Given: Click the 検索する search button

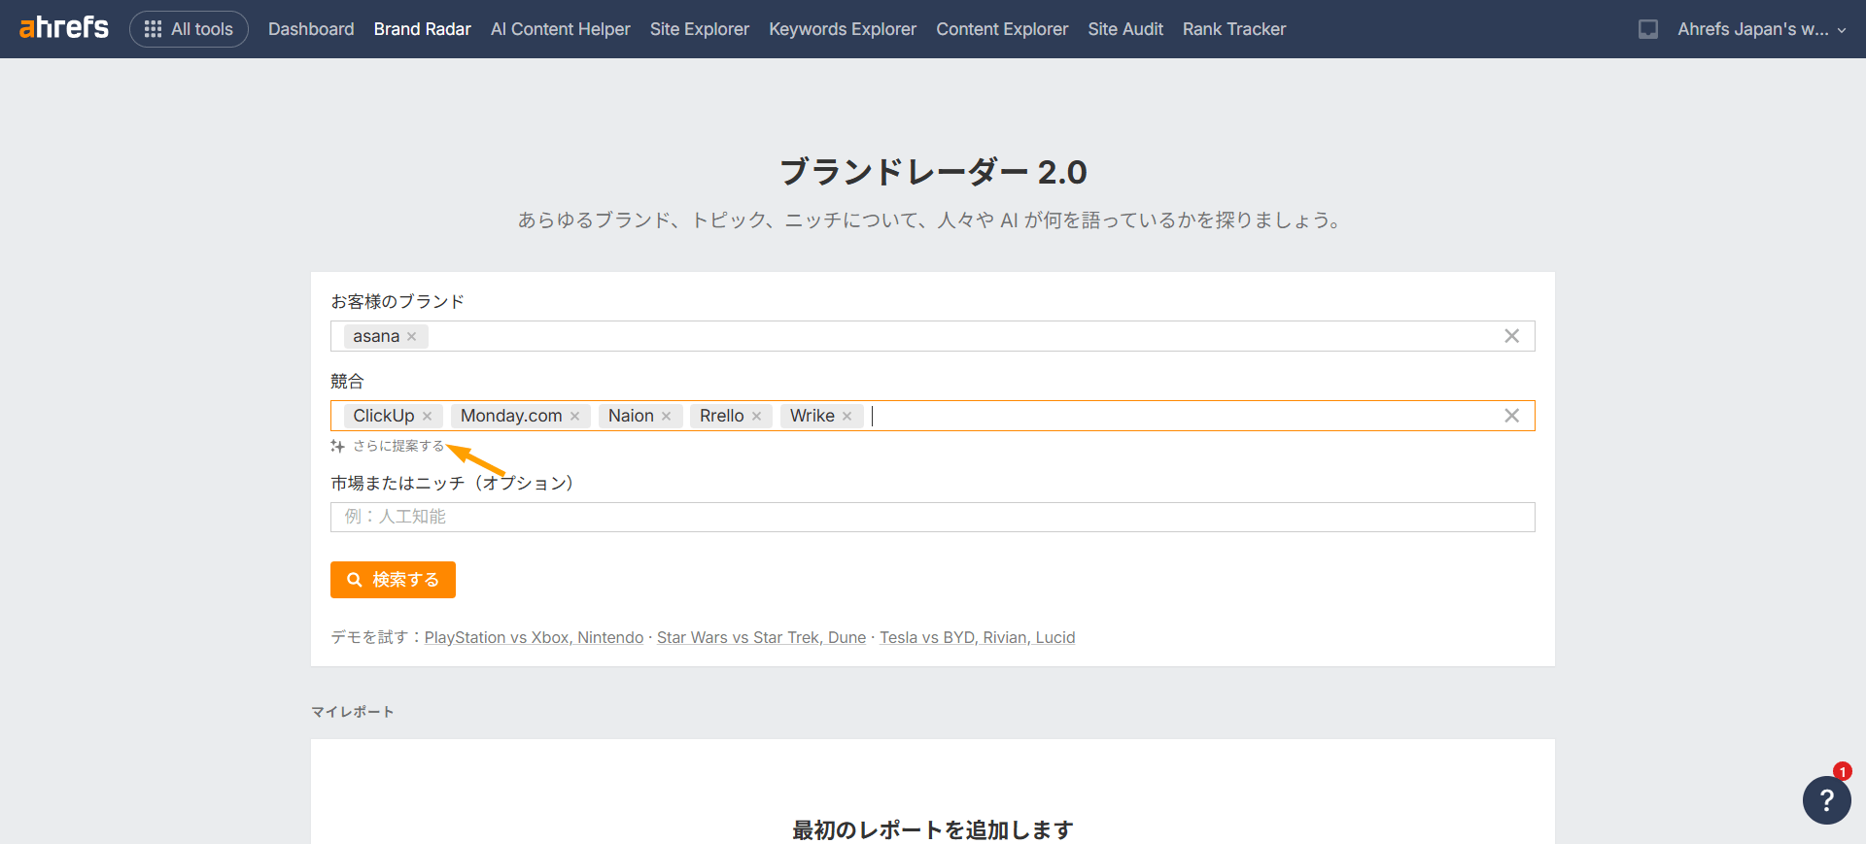Looking at the screenshot, I should 393,580.
